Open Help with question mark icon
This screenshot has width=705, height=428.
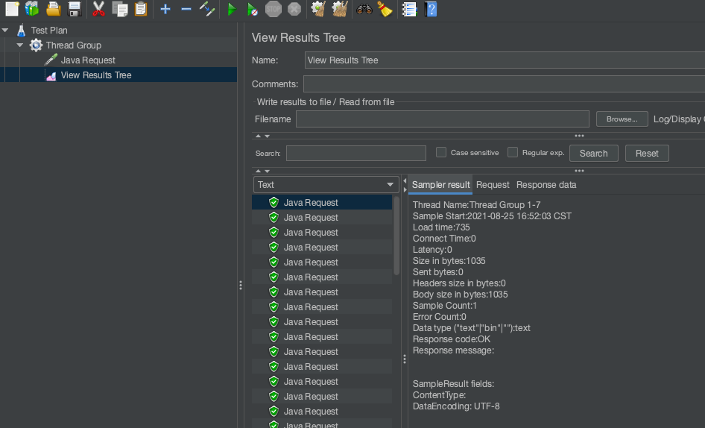pyautogui.click(x=431, y=9)
